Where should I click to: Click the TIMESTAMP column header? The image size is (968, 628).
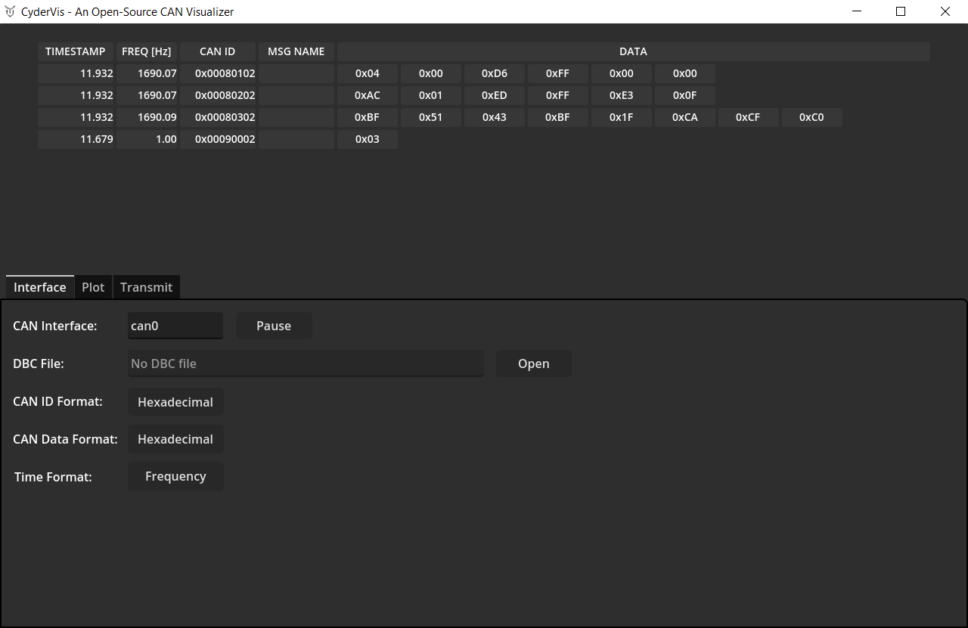(75, 51)
